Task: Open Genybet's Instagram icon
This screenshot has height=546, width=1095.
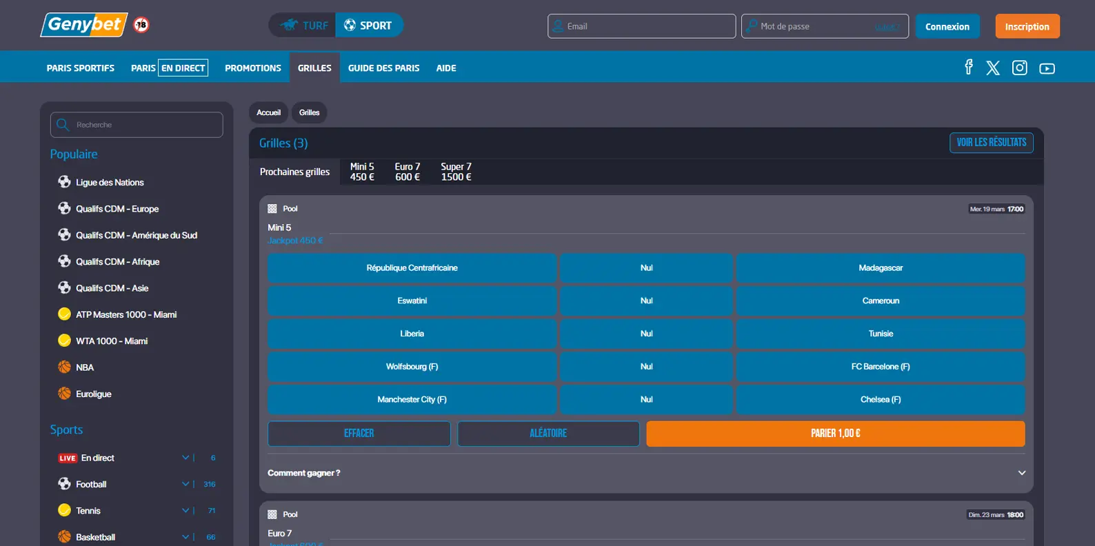Action: point(1020,68)
